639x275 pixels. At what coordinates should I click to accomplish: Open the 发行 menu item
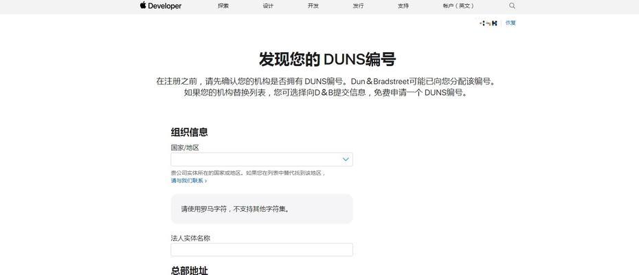(x=358, y=6)
